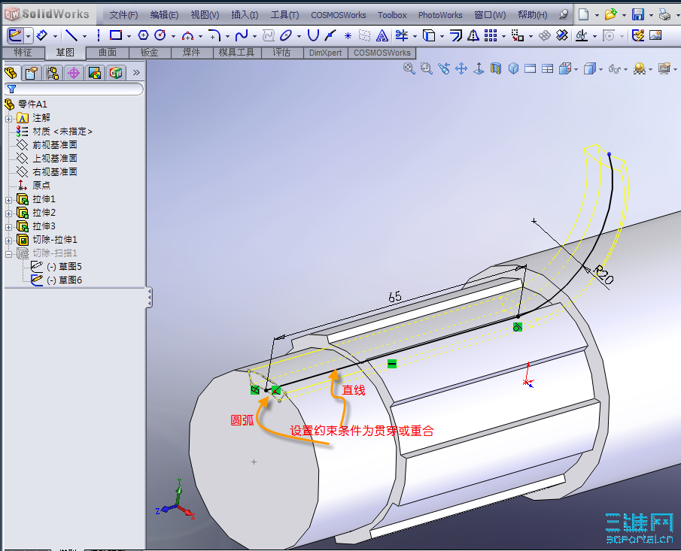Click the Print icon
This screenshot has width=681, height=551.
coord(664,15)
